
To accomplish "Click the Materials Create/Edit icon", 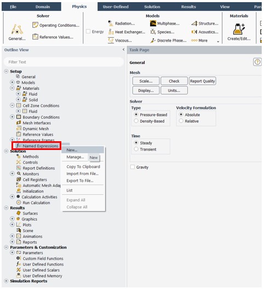I will tap(239, 29).
